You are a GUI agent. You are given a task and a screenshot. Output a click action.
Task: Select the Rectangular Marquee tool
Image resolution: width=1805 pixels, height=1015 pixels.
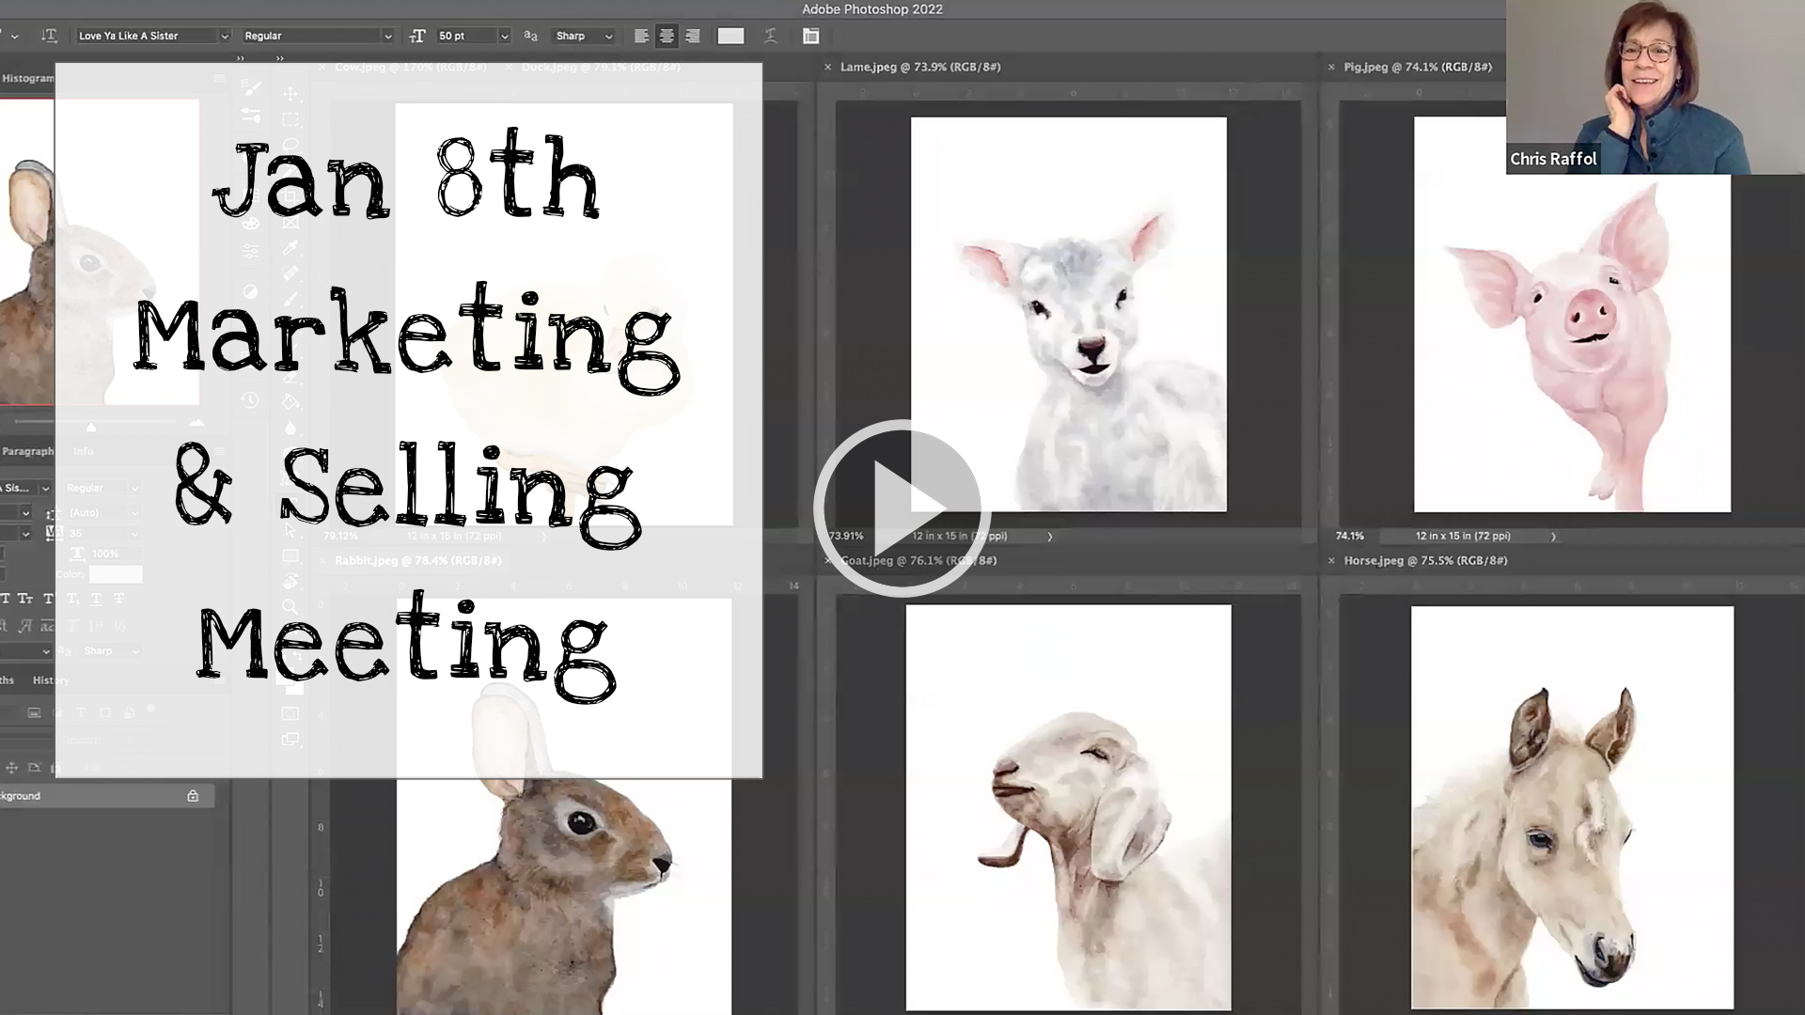[x=290, y=119]
